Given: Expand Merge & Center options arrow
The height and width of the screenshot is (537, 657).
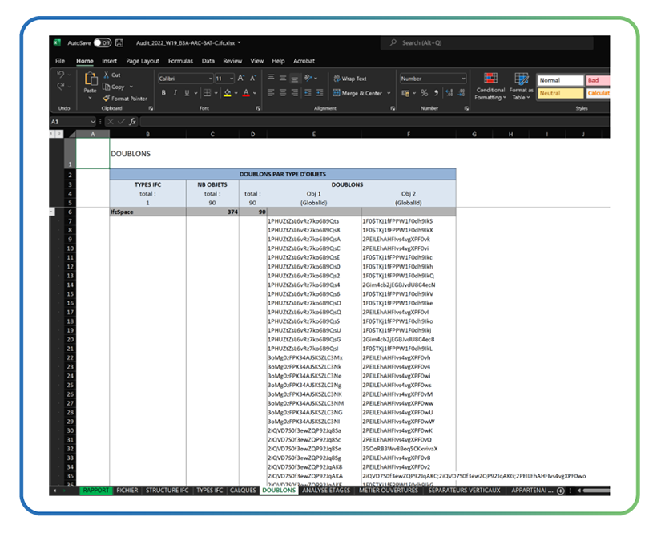Looking at the screenshot, I should pyautogui.click(x=389, y=93).
